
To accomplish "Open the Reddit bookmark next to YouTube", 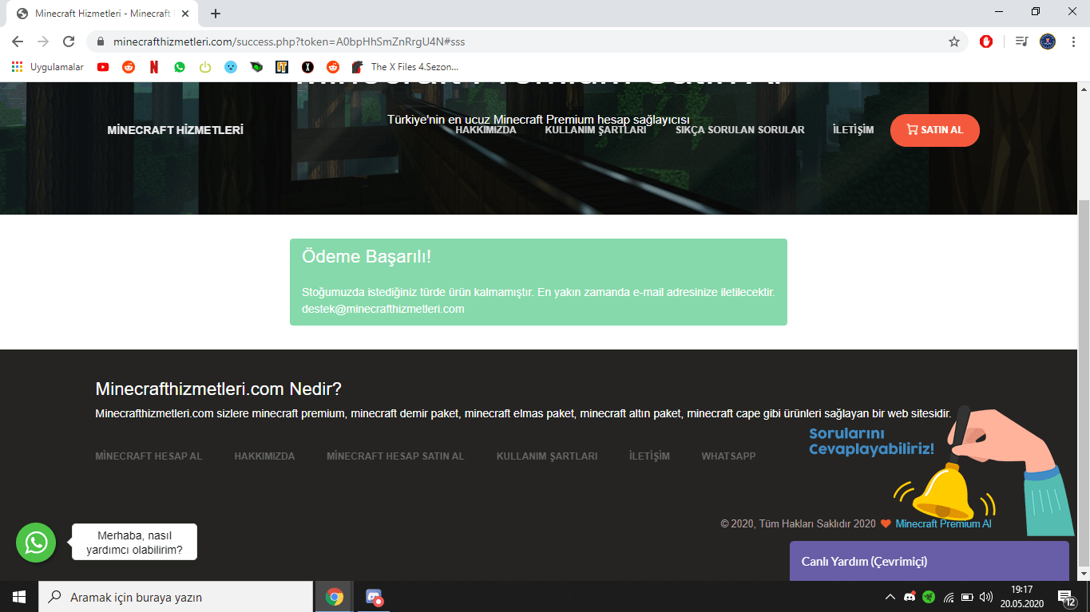I will (x=129, y=67).
